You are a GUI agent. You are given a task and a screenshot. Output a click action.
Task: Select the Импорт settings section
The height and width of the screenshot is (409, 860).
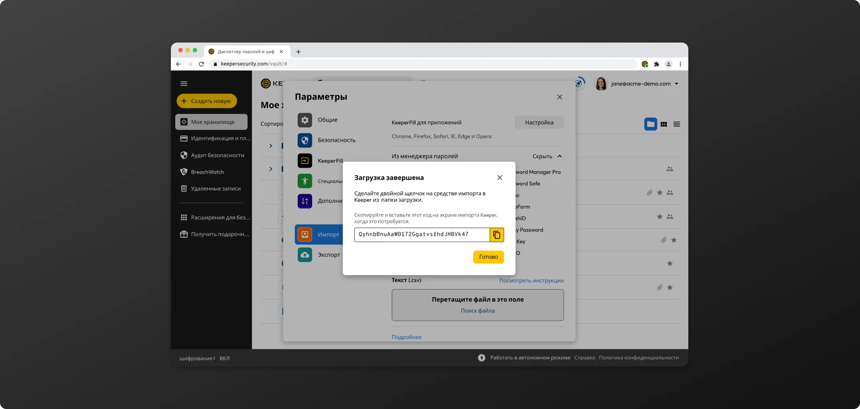319,235
